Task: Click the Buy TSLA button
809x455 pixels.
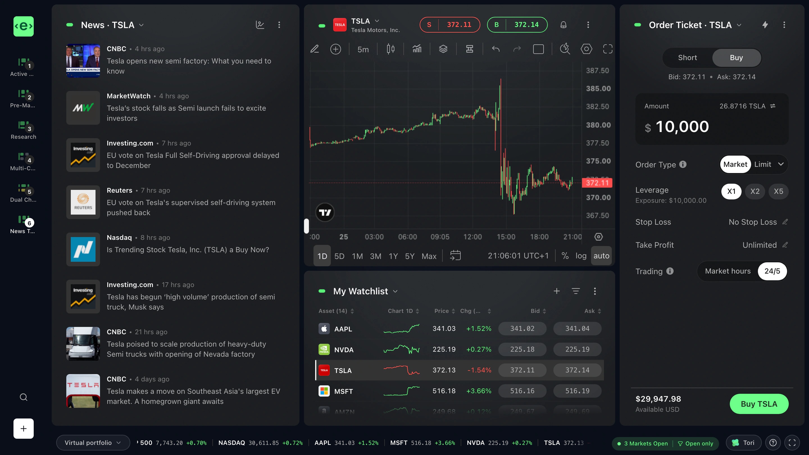Action: tap(759, 404)
